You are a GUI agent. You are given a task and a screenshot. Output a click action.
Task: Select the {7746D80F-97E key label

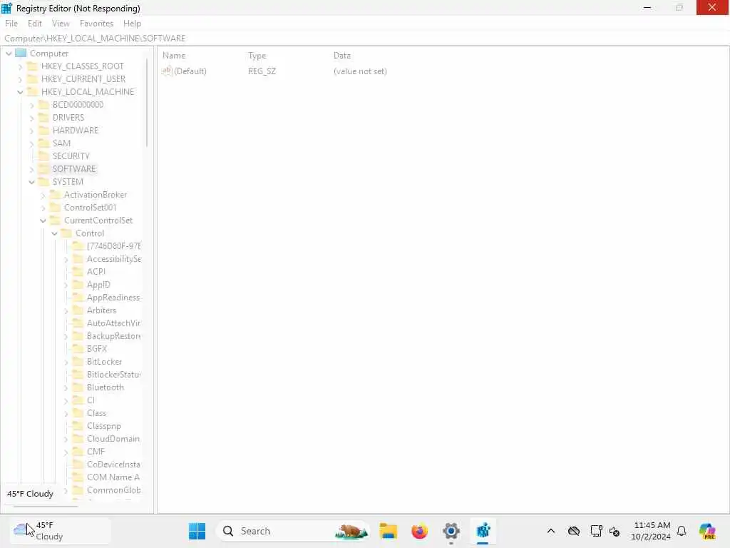pos(113,245)
